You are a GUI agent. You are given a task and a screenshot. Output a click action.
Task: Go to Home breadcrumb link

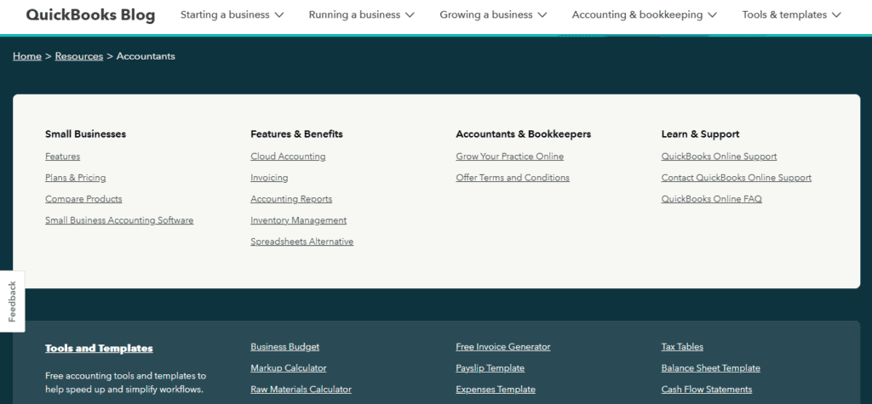pyautogui.click(x=27, y=56)
